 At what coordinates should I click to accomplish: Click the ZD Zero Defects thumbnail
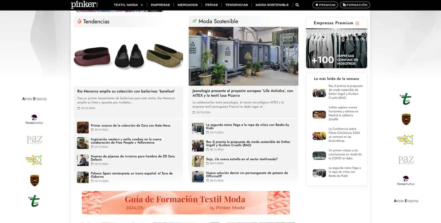tap(83, 160)
